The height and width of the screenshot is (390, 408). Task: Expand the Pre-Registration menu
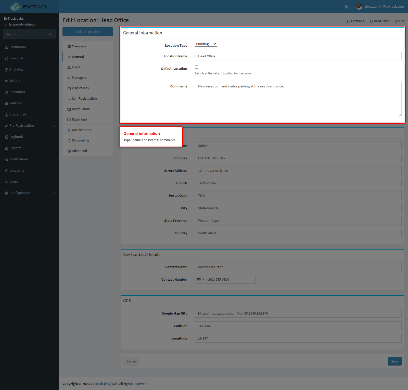[29, 126]
